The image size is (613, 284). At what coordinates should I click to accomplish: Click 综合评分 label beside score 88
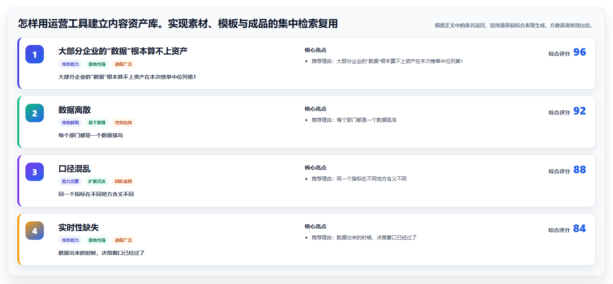[559, 171]
